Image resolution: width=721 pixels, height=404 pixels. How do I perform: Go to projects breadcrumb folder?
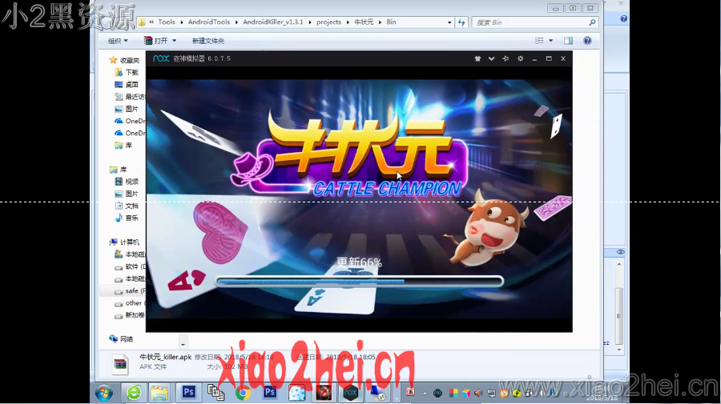tap(328, 22)
